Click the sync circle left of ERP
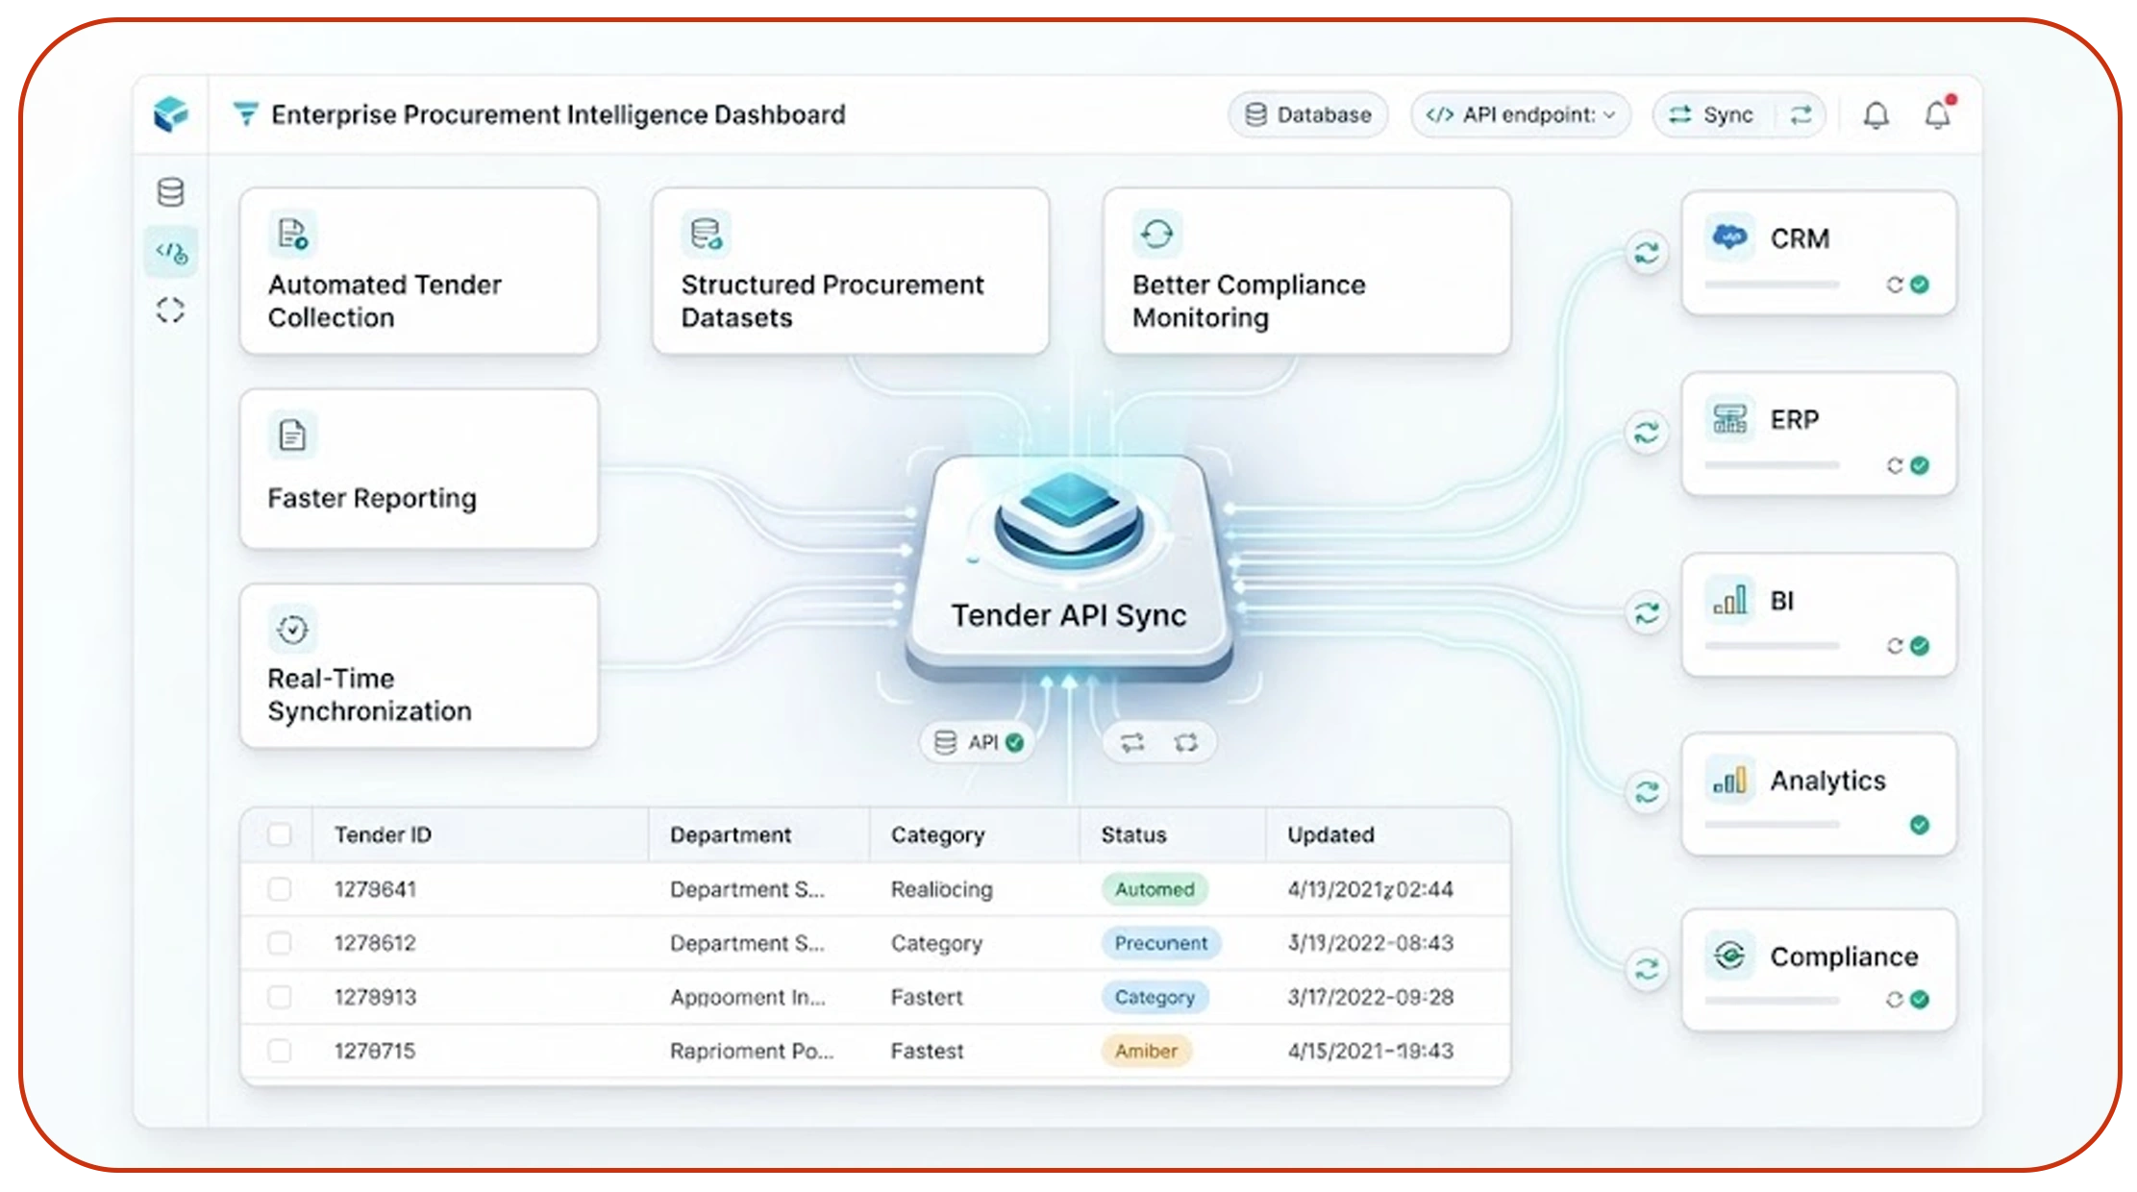The width and height of the screenshot is (2137, 1192). pyautogui.click(x=1647, y=433)
